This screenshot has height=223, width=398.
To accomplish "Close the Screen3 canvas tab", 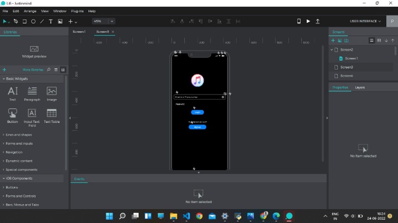I will pyautogui.click(x=113, y=32).
